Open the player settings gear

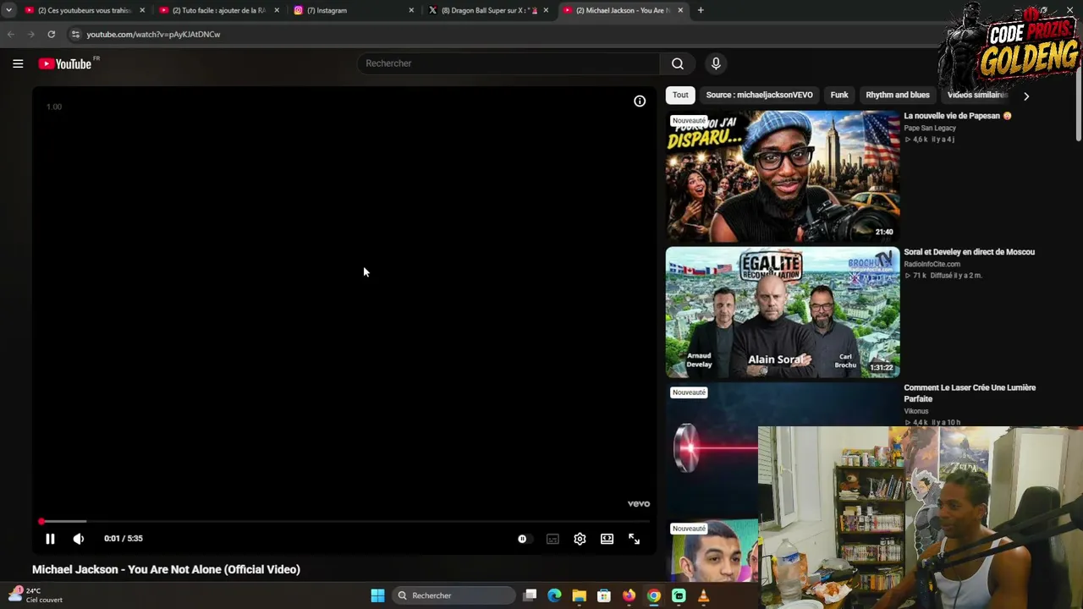[x=580, y=539]
